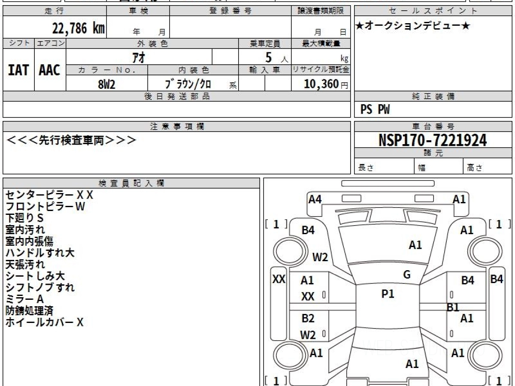The image size is (515, 386).
Task: Click the G mark on the windshield
Action: [x=407, y=275]
